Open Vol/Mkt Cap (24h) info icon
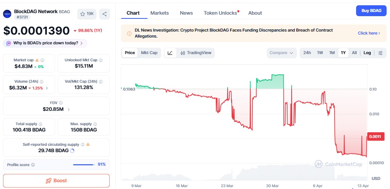The image size is (390, 189). pos(101,82)
